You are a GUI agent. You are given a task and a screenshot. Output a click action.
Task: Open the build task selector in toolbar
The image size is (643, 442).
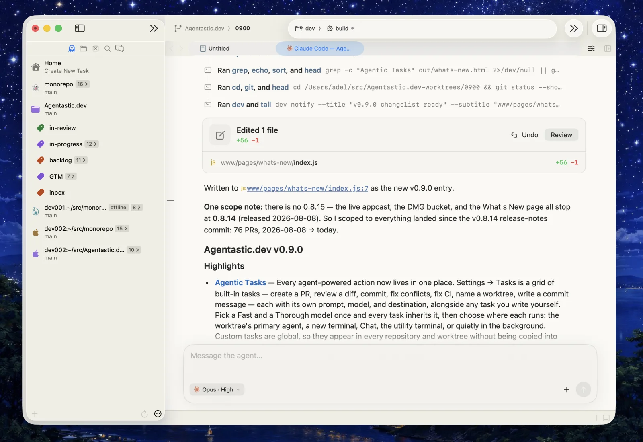click(338, 29)
